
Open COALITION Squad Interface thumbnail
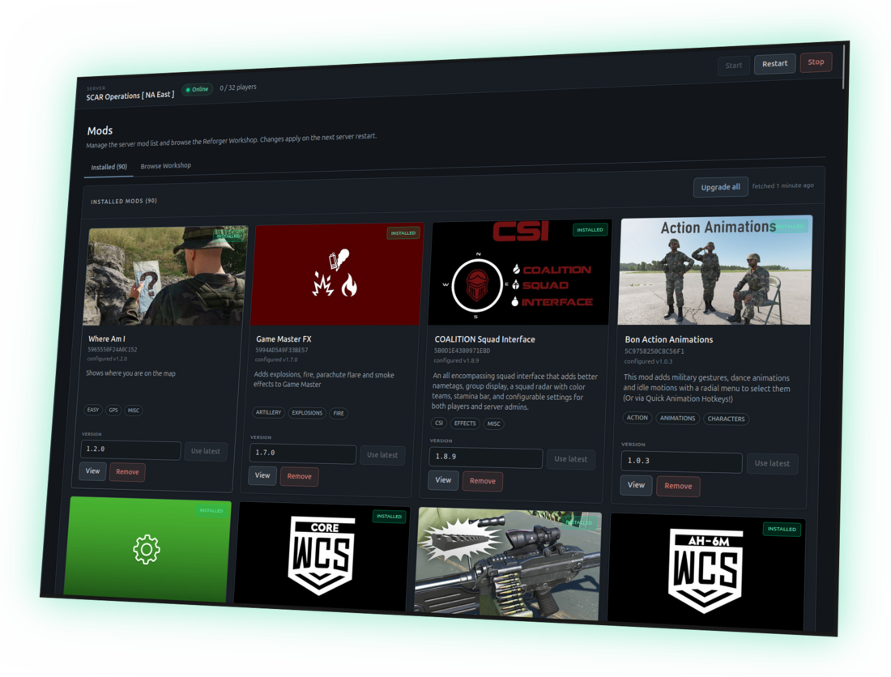tap(520, 273)
